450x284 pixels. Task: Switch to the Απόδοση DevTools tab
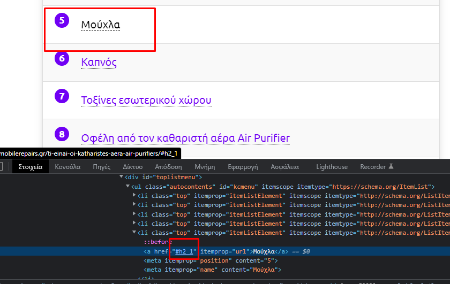point(168,167)
